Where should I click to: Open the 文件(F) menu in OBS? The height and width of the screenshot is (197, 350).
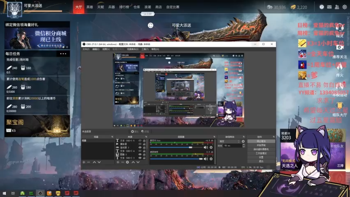click(86, 49)
